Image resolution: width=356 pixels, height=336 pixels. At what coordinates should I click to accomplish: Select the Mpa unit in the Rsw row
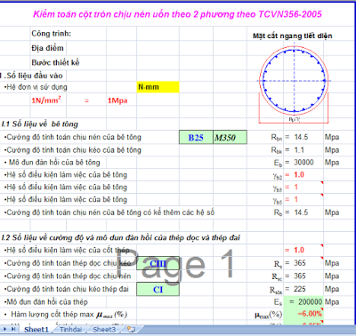(332, 289)
